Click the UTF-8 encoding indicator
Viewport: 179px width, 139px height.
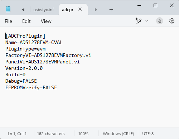148,134
